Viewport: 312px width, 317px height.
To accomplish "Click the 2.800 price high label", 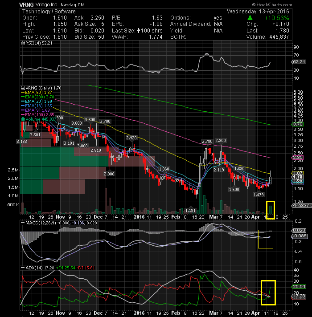I will [221, 141].
